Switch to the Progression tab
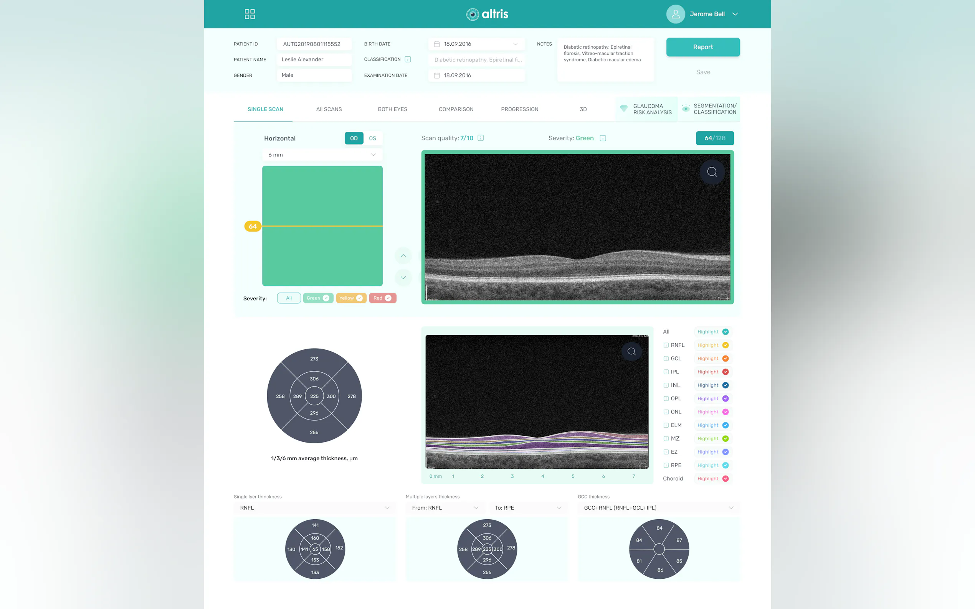 (x=519, y=109)
